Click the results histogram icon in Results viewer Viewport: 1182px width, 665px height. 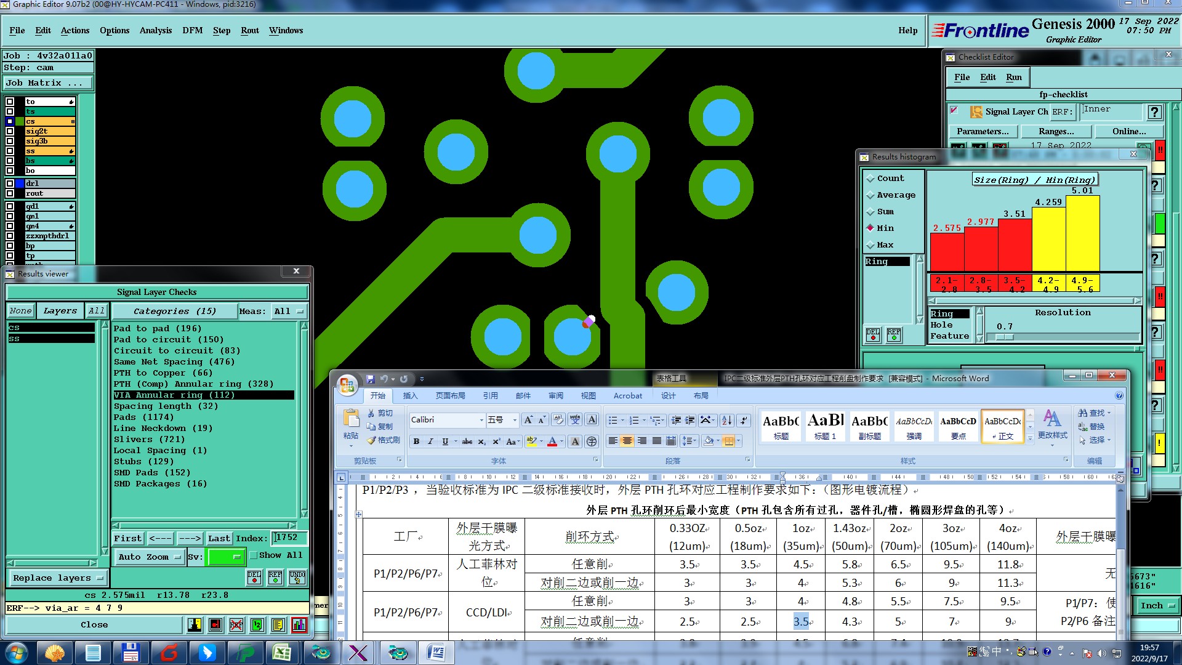click(x=299, y=625)
